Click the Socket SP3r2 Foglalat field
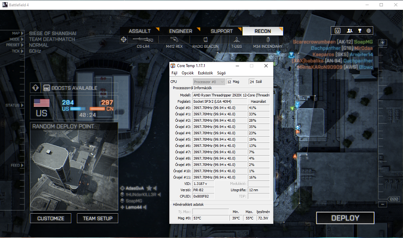This screenshot has width=403, height=238. pos(220,101)
